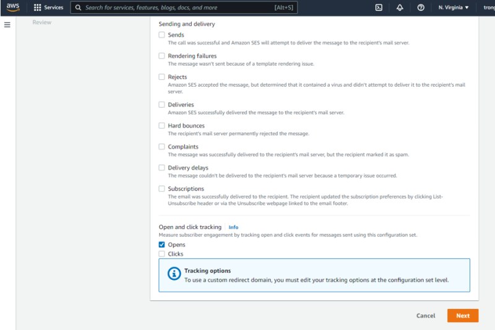The height and width of the screenshot is (330, 495).
Task: Tick the Subscriptions checkbox
Action: pos(161,188)
